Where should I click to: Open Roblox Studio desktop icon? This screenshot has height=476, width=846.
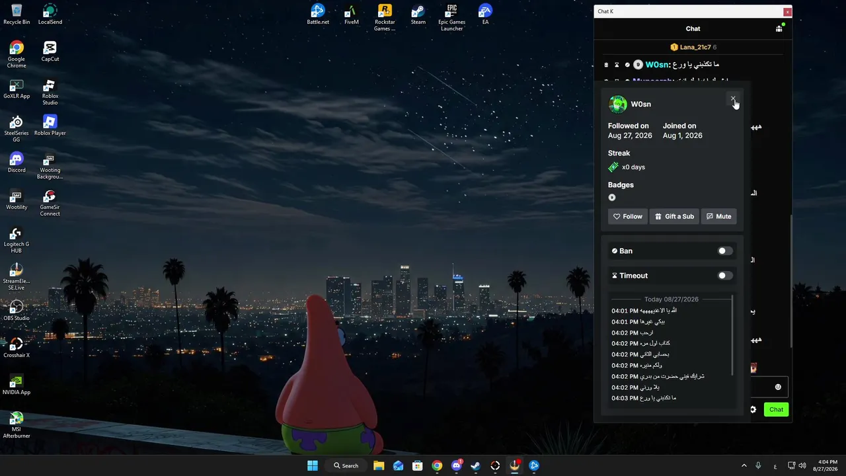point(50,92)
